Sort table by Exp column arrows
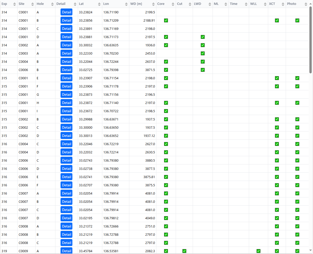This screenshot has width=313, height=254. [x=14, y=4]
